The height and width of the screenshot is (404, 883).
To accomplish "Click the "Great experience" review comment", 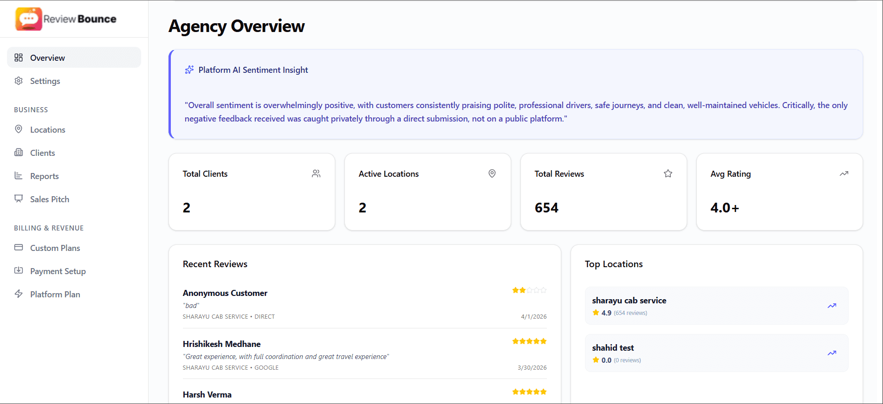I will click(x=286, y=356).
